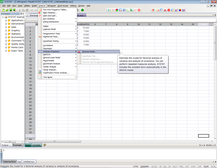Click the One-Way Frequency Tables icon in statistics toolbar
This screenshot has width=217, height=168.
pyautogui.click(x=158, y=10)
